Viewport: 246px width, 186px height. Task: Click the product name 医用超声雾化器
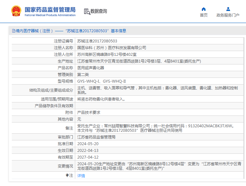click(x=91, y=68)
